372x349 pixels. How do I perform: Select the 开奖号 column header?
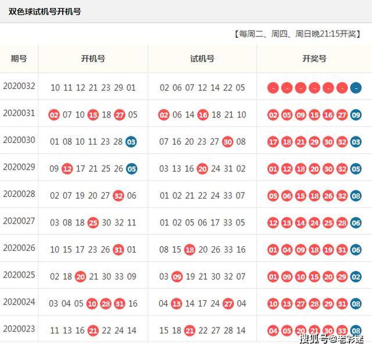[x=314, y=59]
